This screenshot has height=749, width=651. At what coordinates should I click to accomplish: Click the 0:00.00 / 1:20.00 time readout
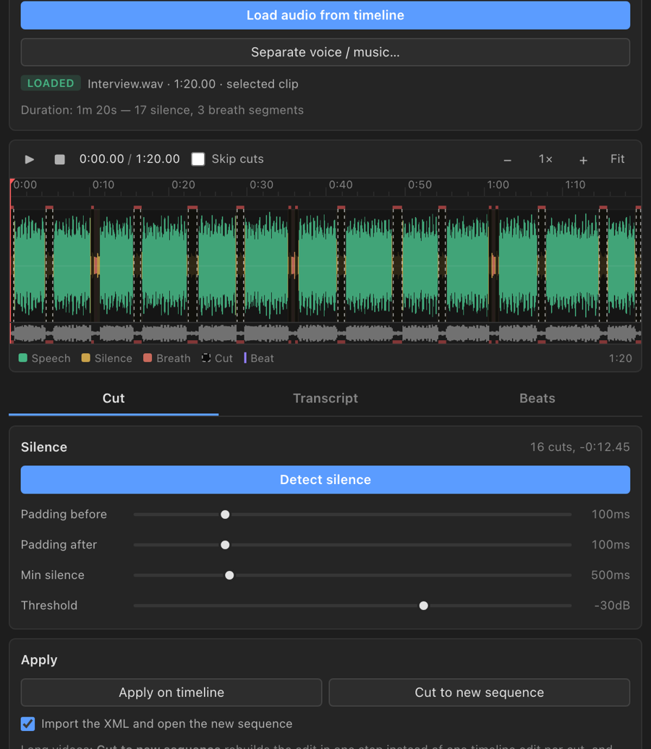point(129,159)
